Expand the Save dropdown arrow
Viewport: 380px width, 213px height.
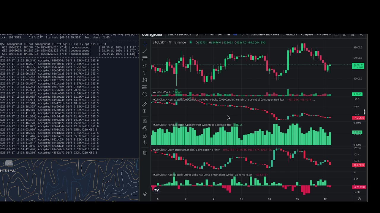point(330,35)
